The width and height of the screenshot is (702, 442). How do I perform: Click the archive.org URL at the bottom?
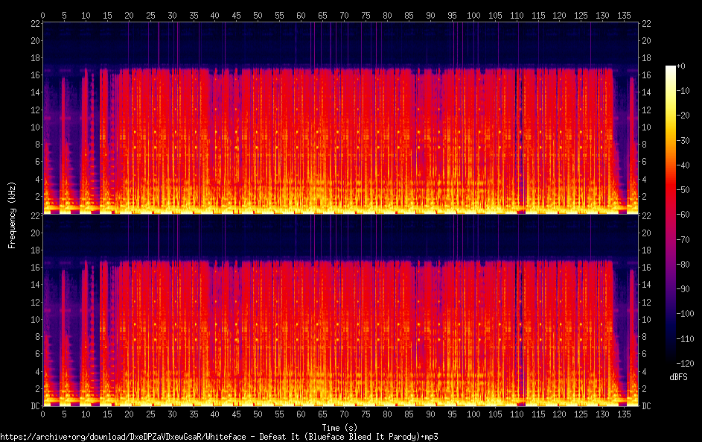pos(219,437)
